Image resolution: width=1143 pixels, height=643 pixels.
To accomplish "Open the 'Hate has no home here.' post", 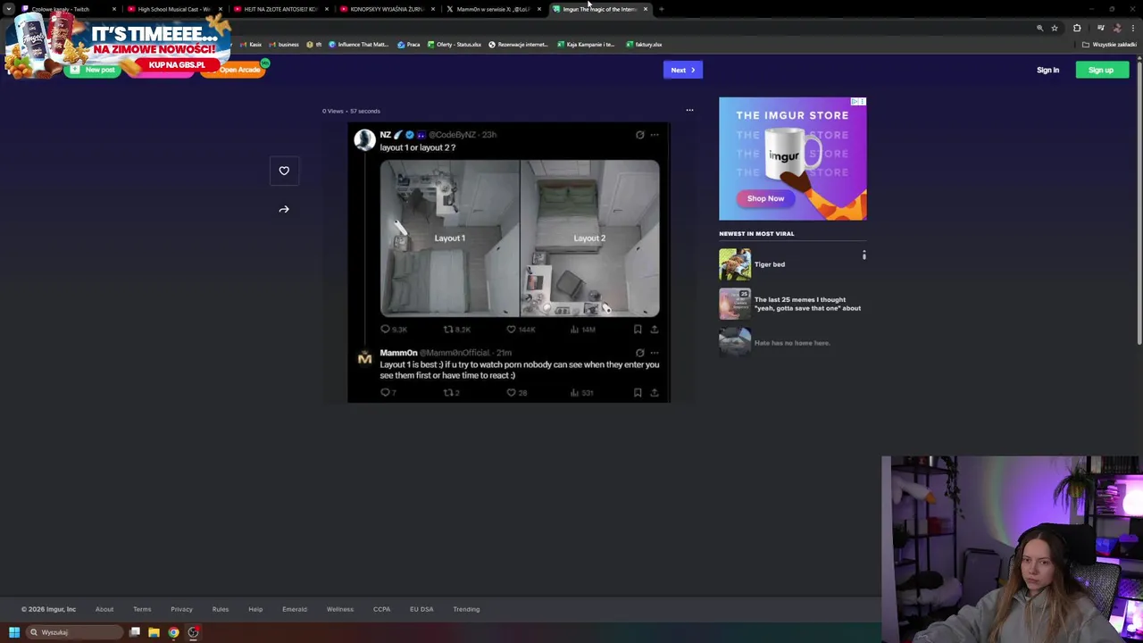I will tap(792, 343).
